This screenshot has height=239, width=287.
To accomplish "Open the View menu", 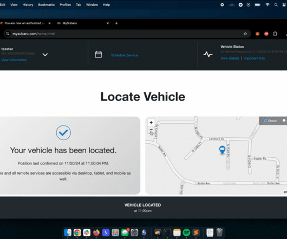I will click(14, 5).
